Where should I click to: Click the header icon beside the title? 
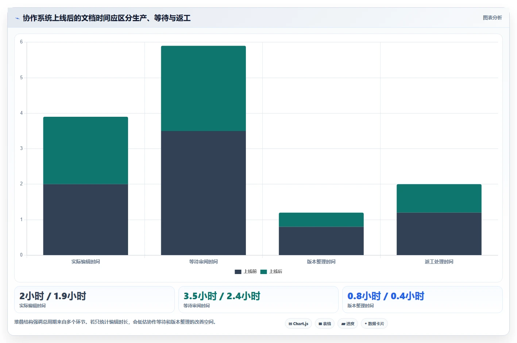(17, 18)
